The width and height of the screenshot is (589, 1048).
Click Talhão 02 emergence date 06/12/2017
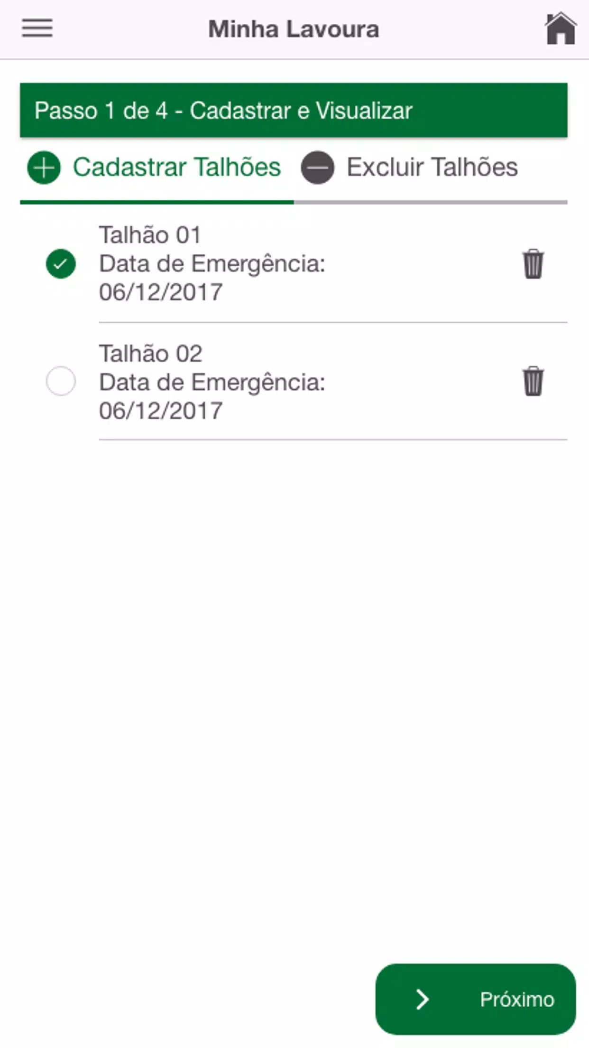pos(161,411)
